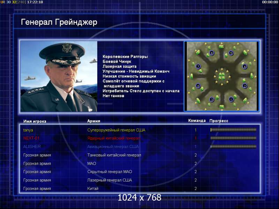The image size is (279, 209).
Task: Select player name 'tanya'
Action: (x=28, y=130)
